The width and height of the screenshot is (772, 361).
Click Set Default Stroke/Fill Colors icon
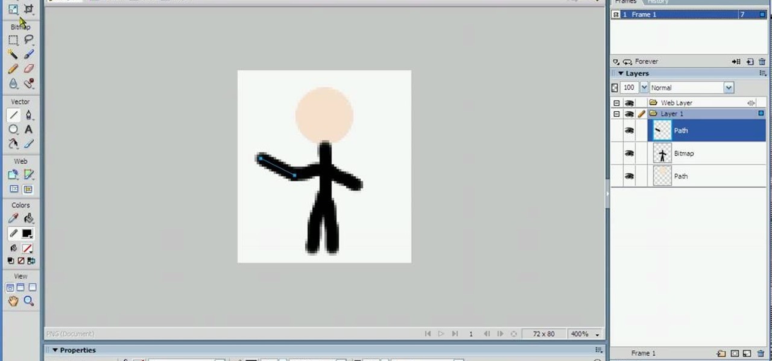tap(11, 261)
